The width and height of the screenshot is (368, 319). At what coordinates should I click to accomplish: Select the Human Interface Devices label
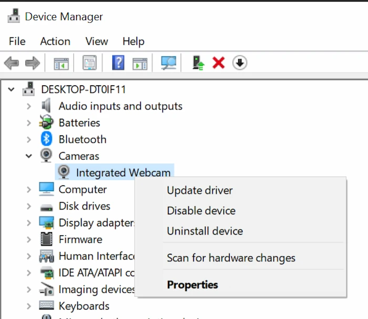point(97,256)
